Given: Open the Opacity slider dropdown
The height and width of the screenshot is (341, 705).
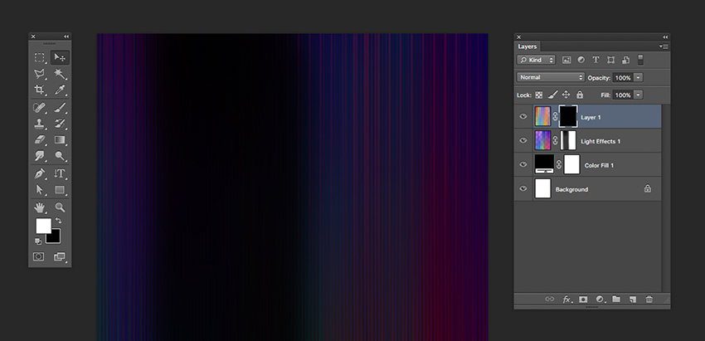Looking at the screenshot, I should click(x=639, y=78).
